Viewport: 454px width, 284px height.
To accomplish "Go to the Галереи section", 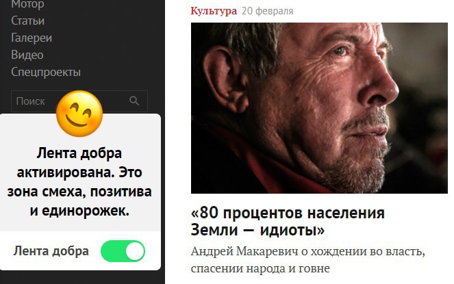I will 31,38.
